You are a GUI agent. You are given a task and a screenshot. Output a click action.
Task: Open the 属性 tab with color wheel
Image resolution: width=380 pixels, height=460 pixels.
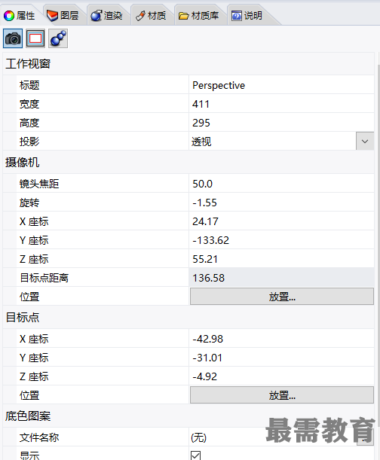[x=20, y=16]
